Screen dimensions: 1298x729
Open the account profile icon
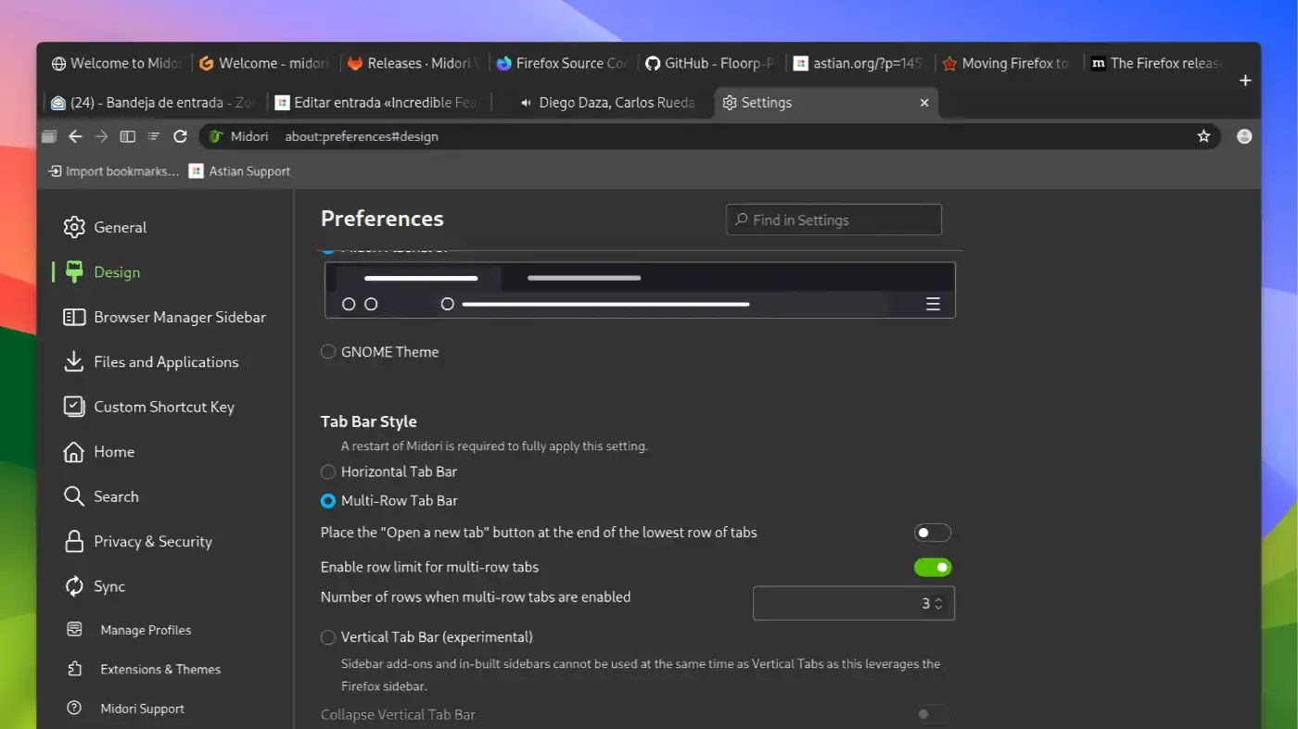tap(1244, 136)
